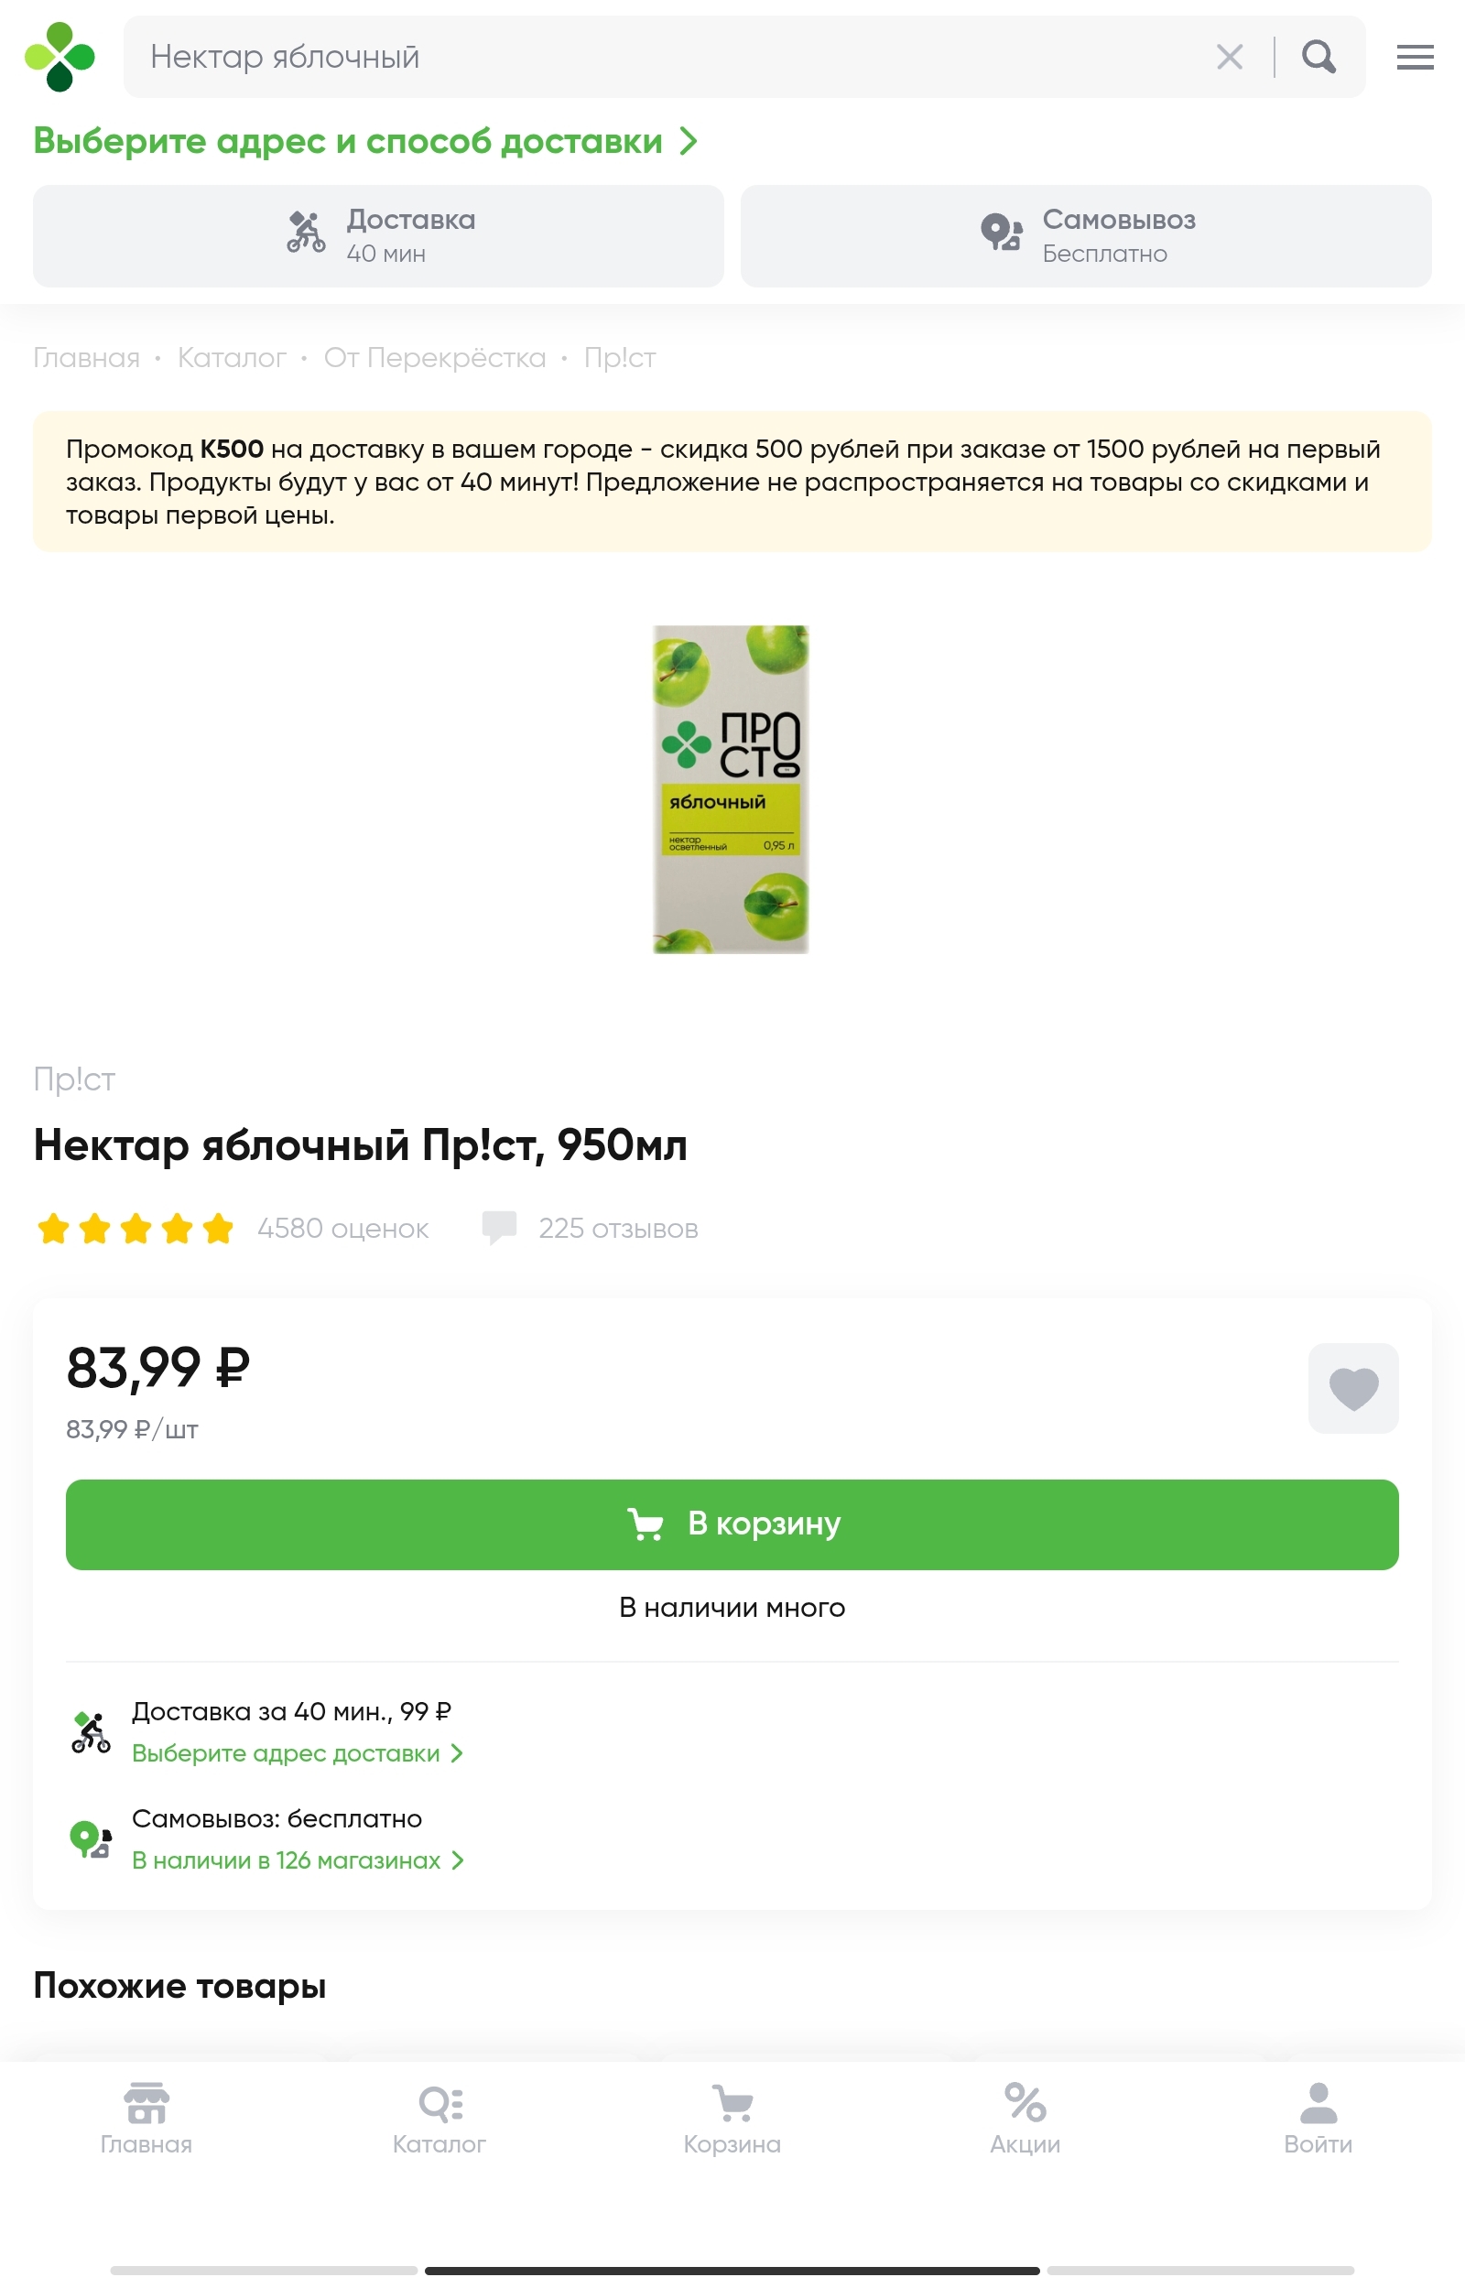Image resolution: width=1465 pixels, height=2288 pixels.
Task: Select the Доставка 40 мин option
Action: [x=379, y=236]
